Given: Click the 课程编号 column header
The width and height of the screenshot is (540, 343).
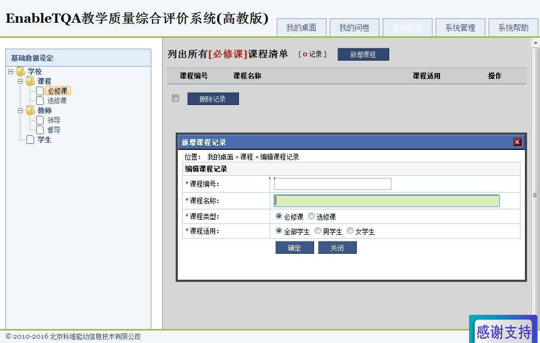Looking at the screenshot, I should 194,76.
